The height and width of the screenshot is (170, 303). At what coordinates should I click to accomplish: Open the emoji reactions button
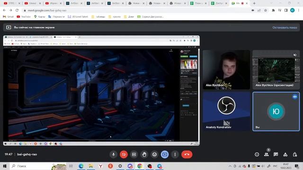(x=154, y=154)
